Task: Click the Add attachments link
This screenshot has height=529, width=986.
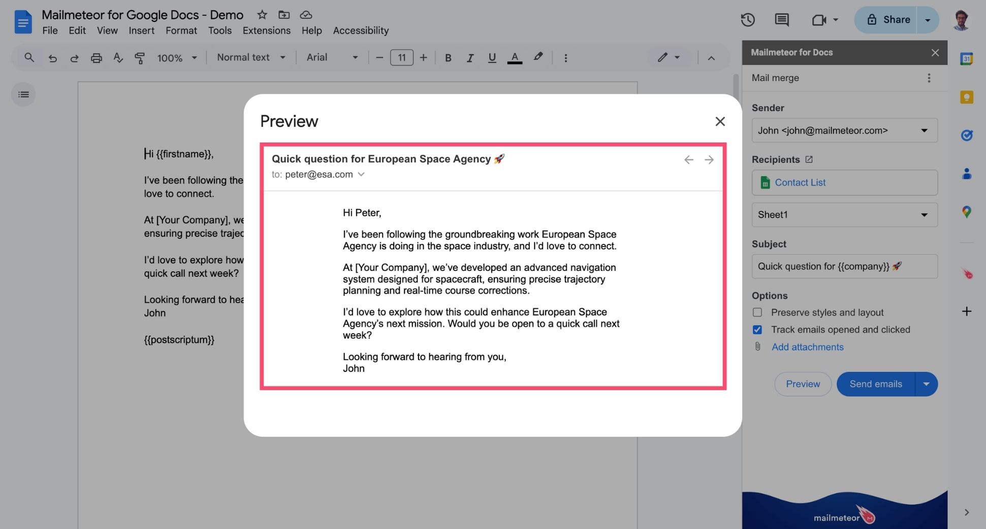Action: coord(807,347)
